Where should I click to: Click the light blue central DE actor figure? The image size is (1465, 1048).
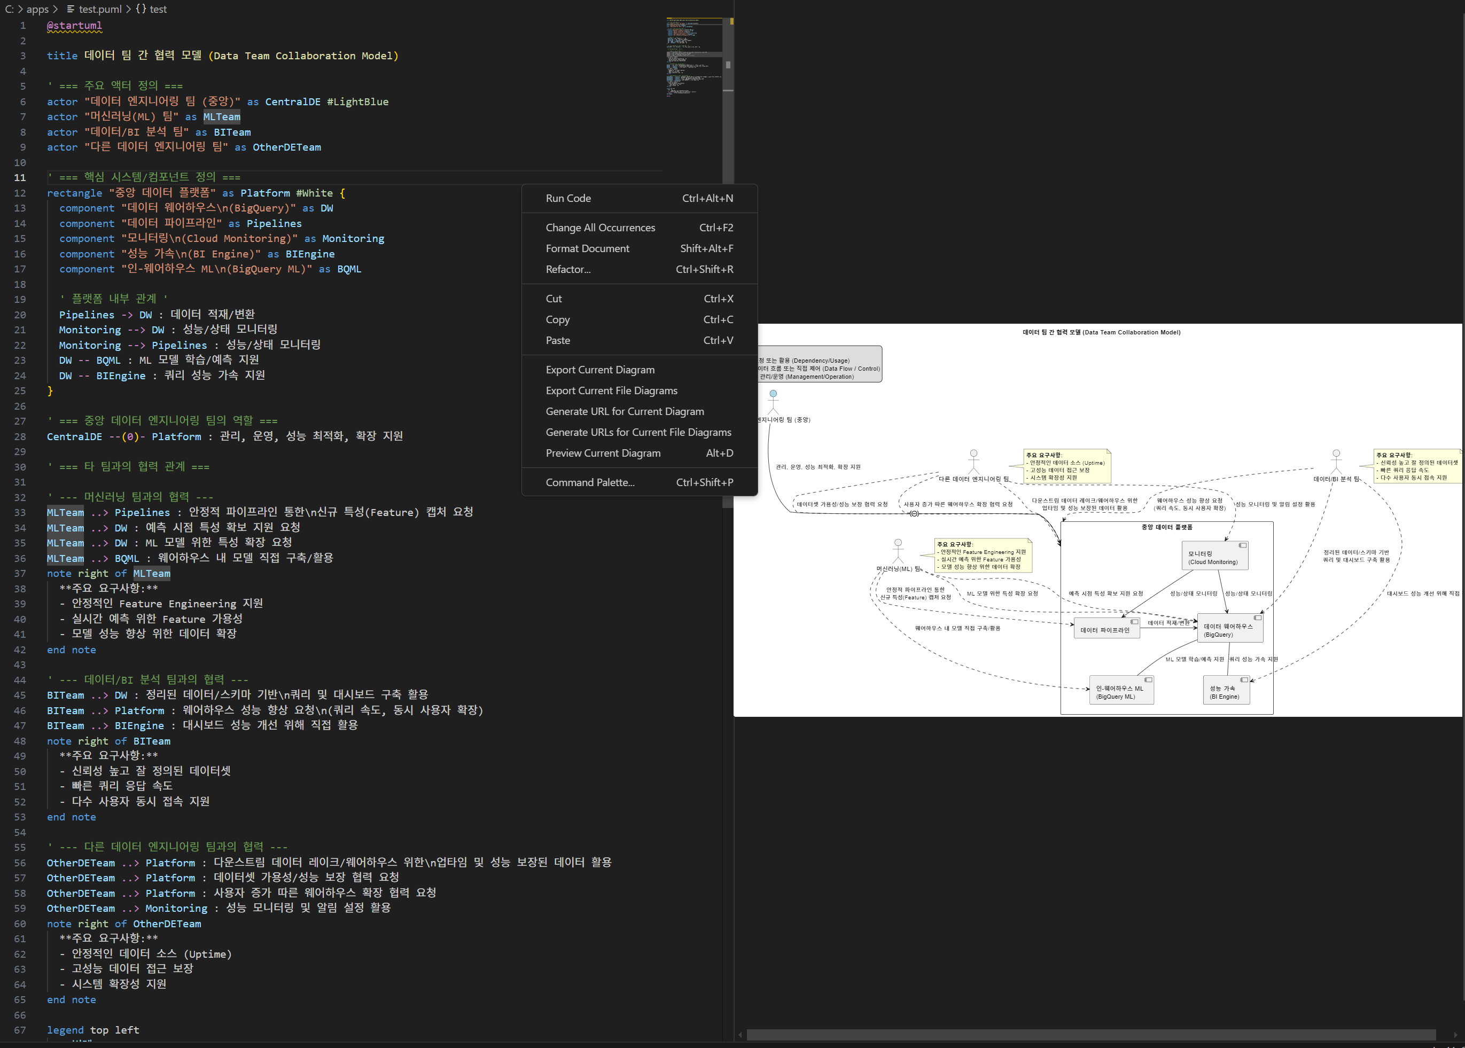coord(773,401)
